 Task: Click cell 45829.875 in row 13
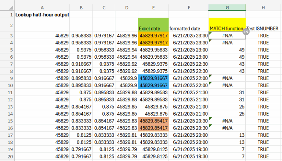153,107
